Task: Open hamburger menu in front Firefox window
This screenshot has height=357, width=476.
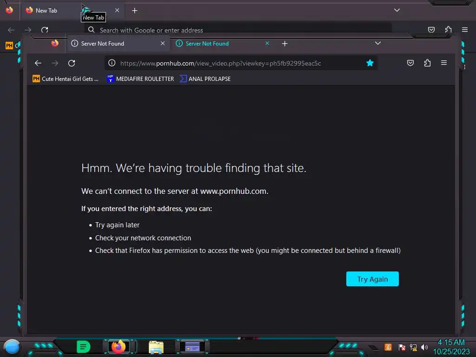Action: click(x=444, y=63)
